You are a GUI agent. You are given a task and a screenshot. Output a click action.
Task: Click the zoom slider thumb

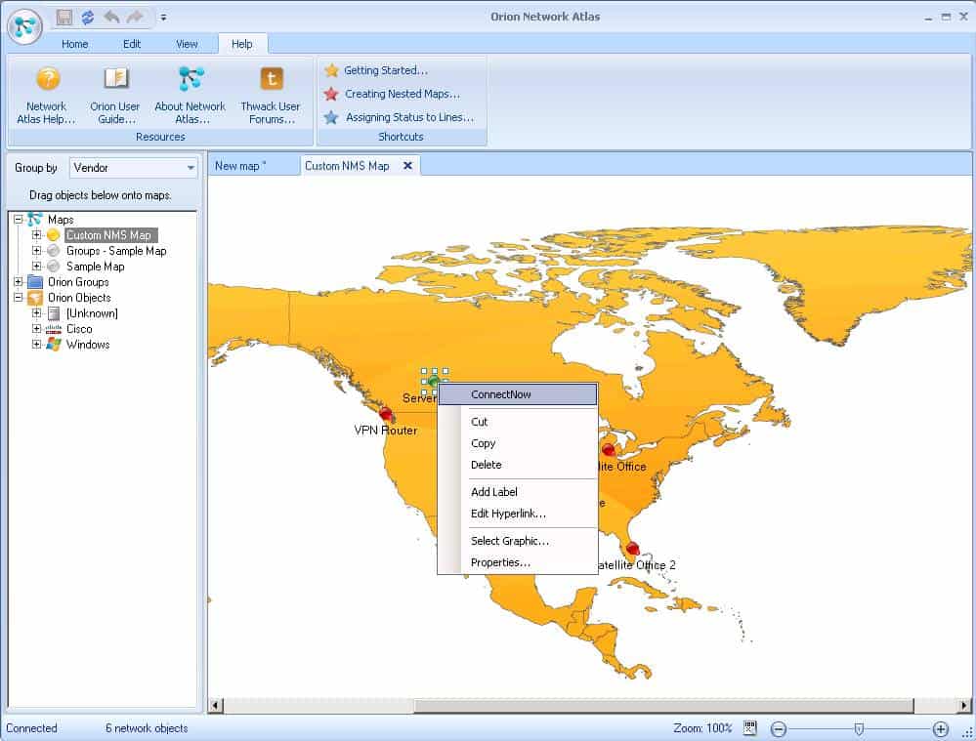coord(859,729)
